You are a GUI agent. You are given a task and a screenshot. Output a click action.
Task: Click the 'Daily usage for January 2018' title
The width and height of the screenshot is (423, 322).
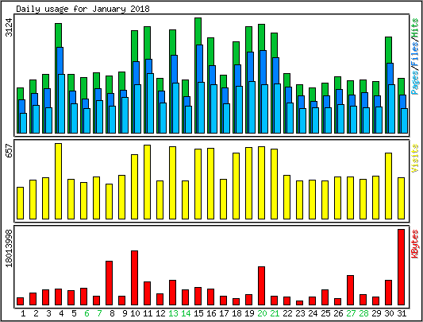point(83,9)
